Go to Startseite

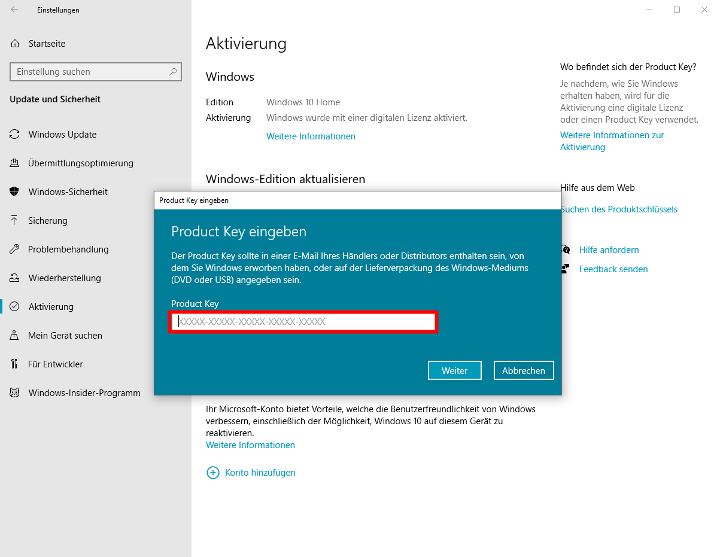click(47, 44)
